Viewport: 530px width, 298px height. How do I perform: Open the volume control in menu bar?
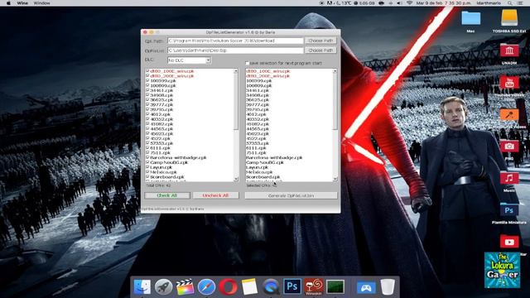tap(399, 3)
